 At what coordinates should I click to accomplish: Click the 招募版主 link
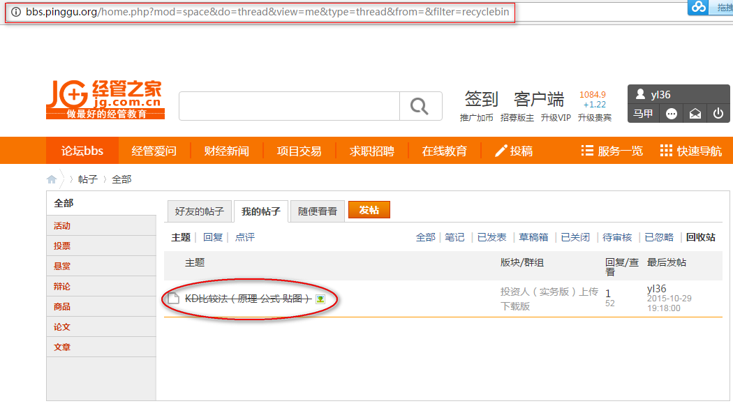point(517,118)
